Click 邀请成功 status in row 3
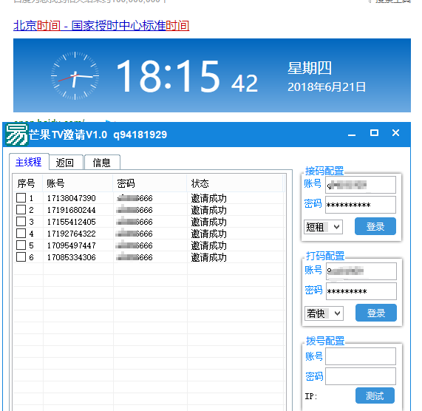Screen dimensions: 422x411 (x=209, y=222)
